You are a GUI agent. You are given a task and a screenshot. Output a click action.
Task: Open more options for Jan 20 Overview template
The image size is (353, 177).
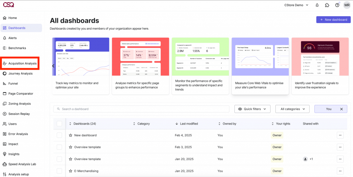340,159
